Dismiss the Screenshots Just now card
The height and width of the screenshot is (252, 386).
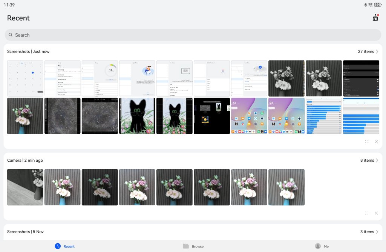tap(376, 142)
